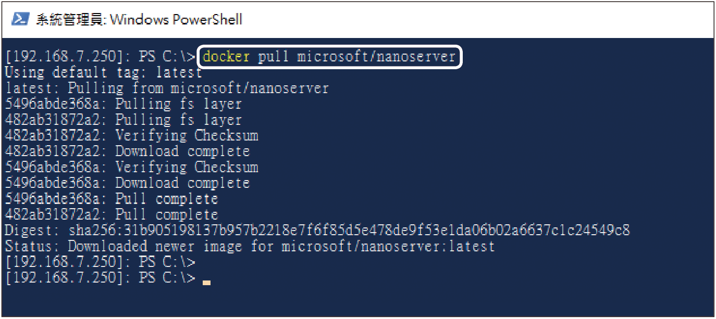
Task: Click the Status: Downloaded newer image line
Action: [250, 246]
